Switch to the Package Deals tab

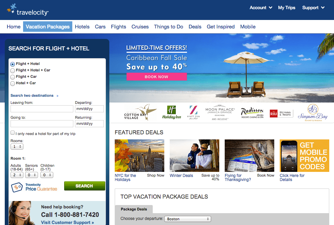[134, 209]
